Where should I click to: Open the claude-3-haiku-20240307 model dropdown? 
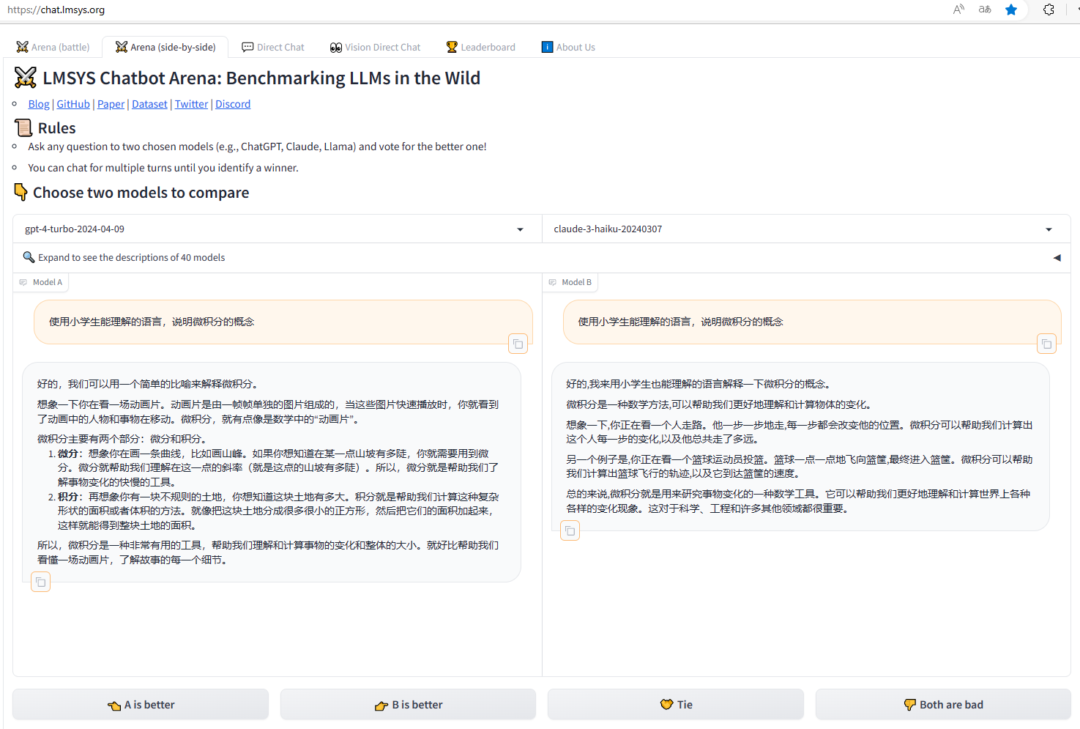click(x=806, y=229)
